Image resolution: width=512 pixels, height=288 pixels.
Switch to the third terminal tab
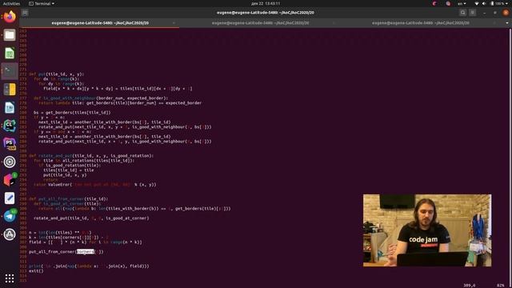click(x=421, y=23)
